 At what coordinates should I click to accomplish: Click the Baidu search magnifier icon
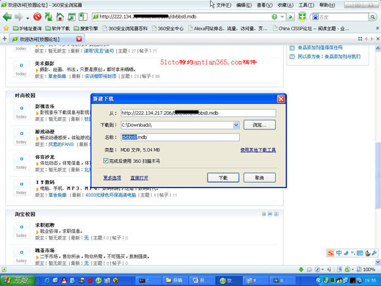pos(372,17)
